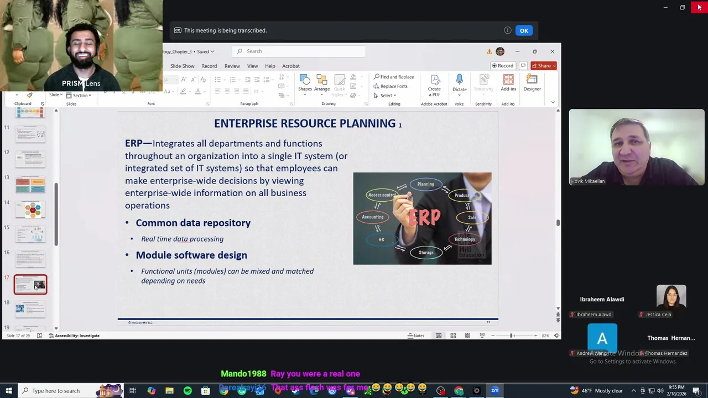Click 'Common data repository' bullet
This screenshot has height=398, width=708.
click(x=193, y=223)
